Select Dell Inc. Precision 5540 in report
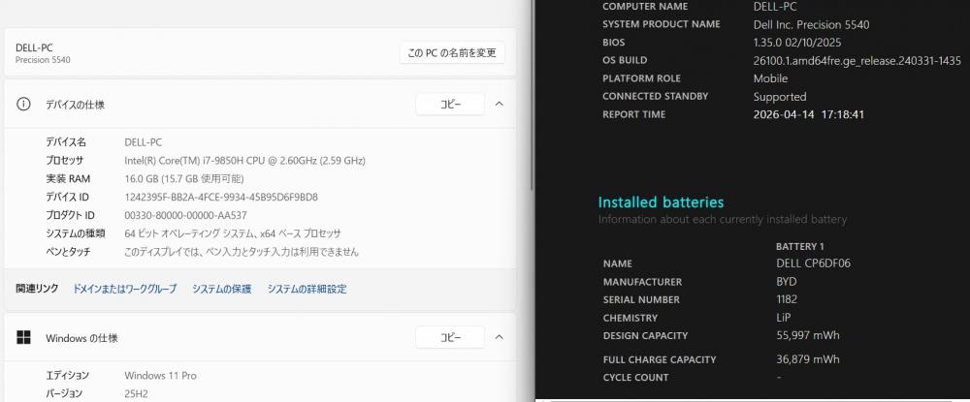Viewport: 970px width, 402px height. point(811,24)
